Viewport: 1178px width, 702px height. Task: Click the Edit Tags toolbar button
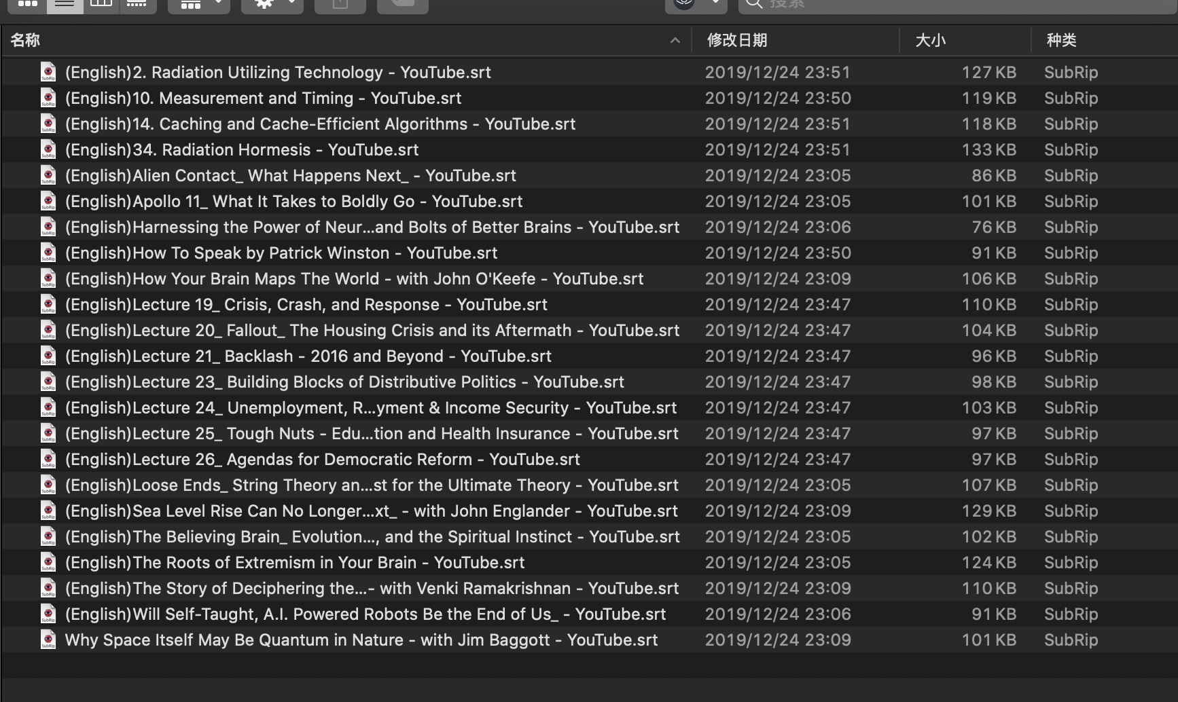click(403, 4)
